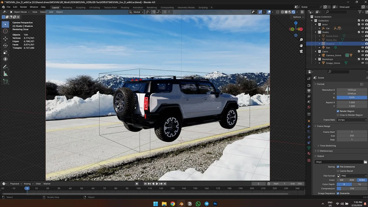This screenshot has width=368, height=207.
Task: Open the viewport Options popover
Action: (x=298, y=17)
